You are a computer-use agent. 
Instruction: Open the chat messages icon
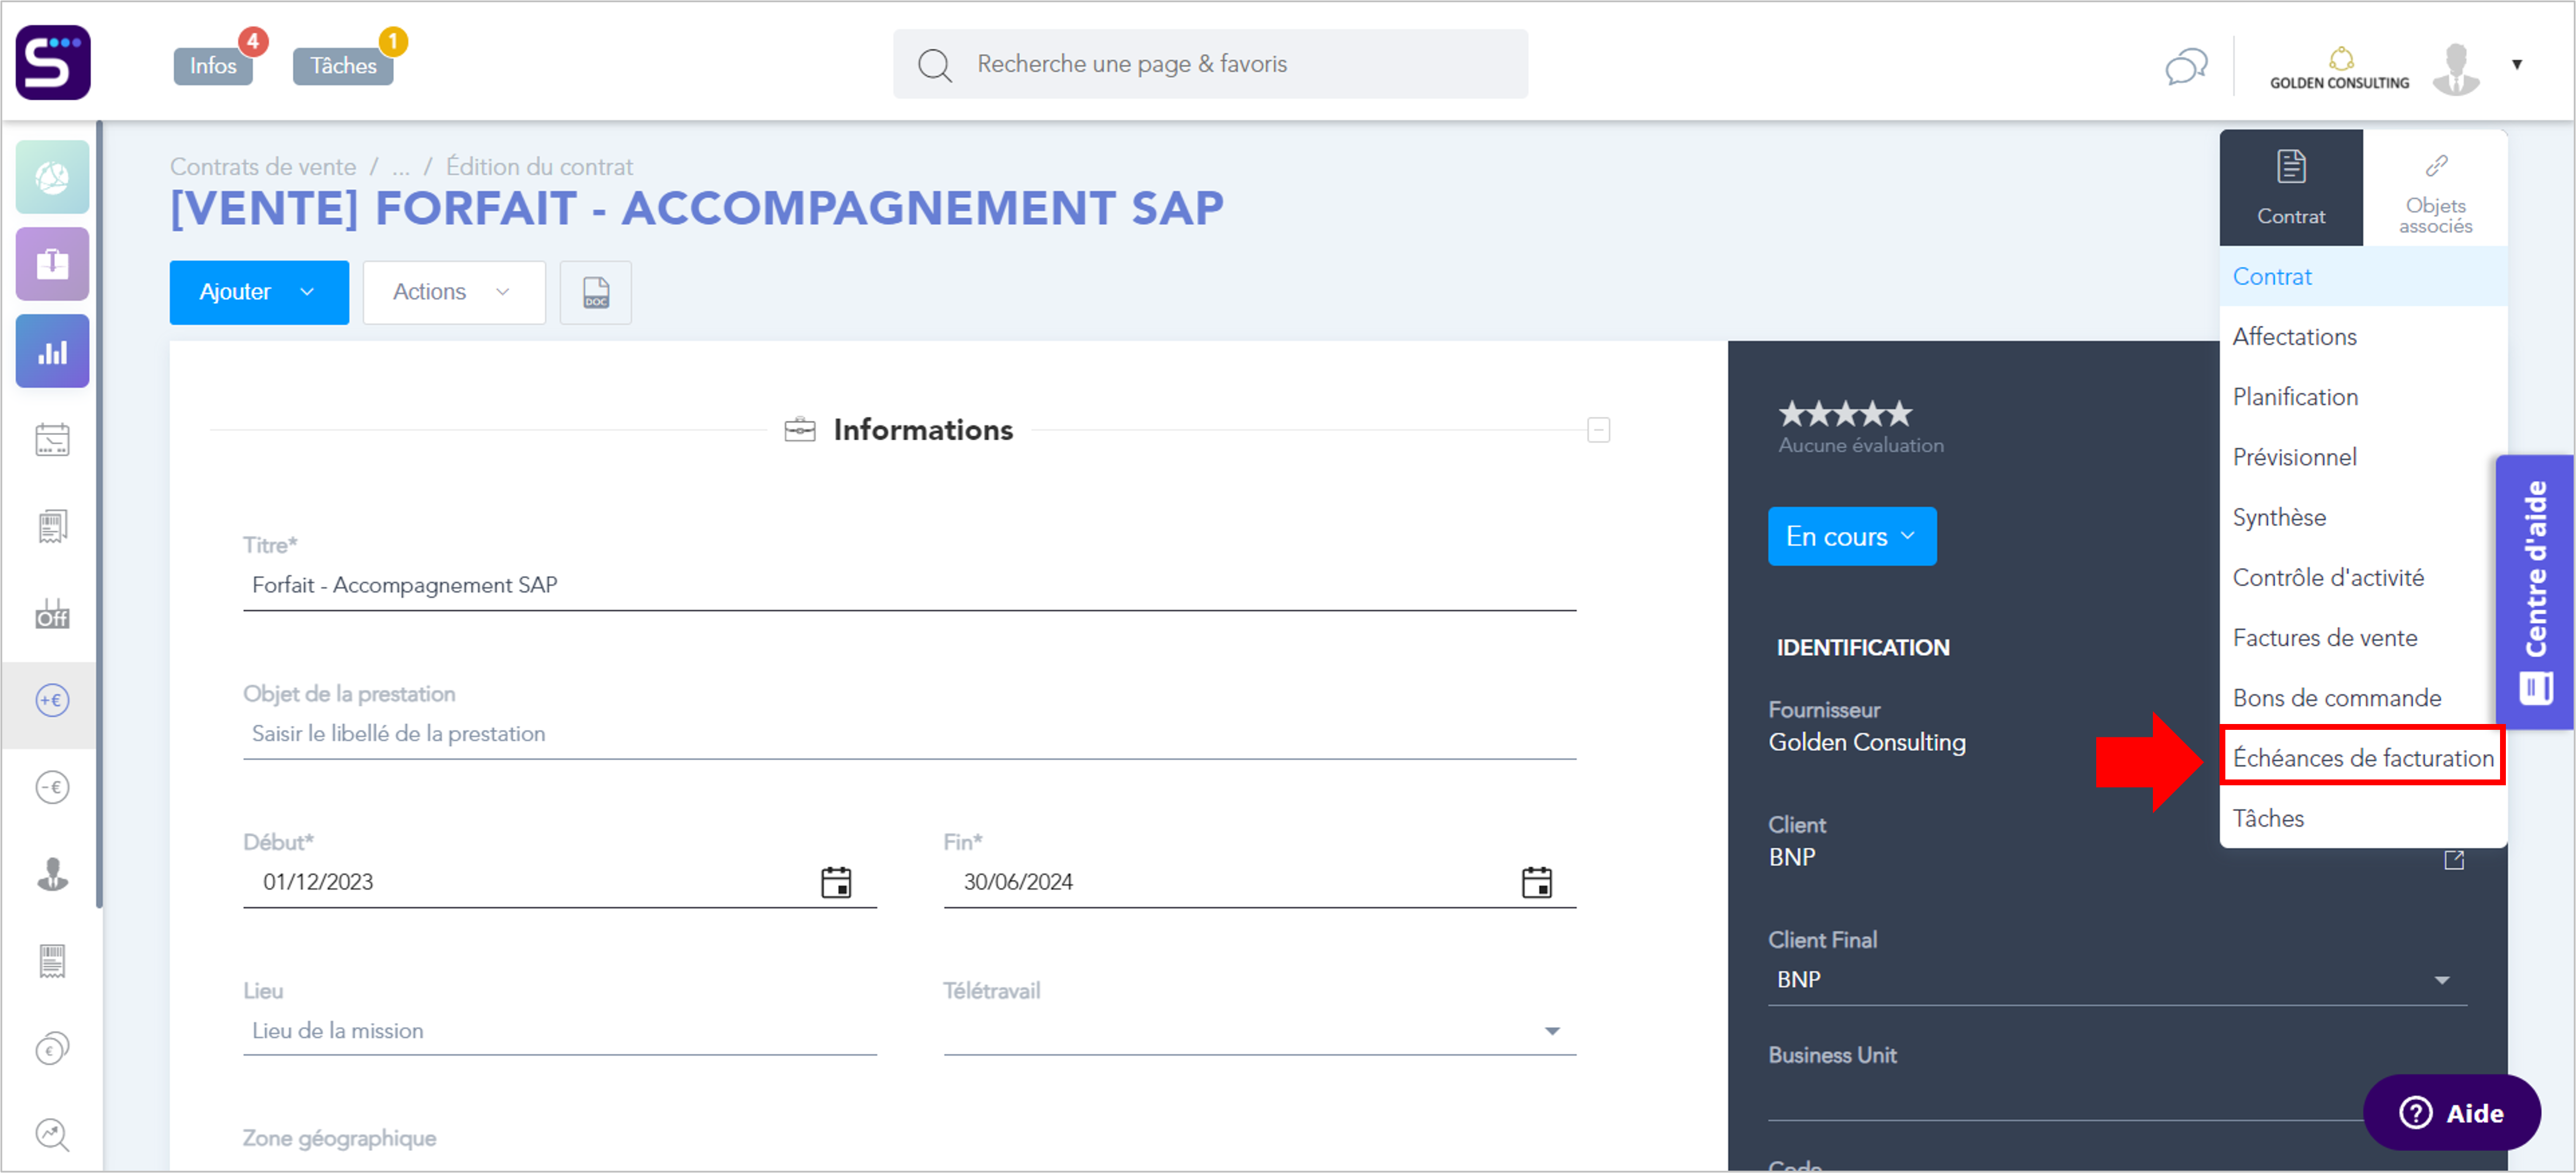click(x=2186, y=66)
